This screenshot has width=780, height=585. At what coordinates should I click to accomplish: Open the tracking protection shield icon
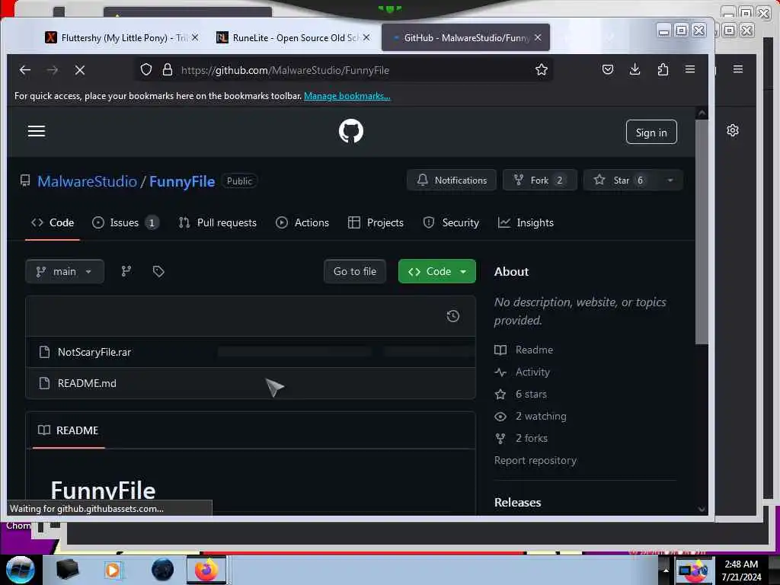coord(145,69)
